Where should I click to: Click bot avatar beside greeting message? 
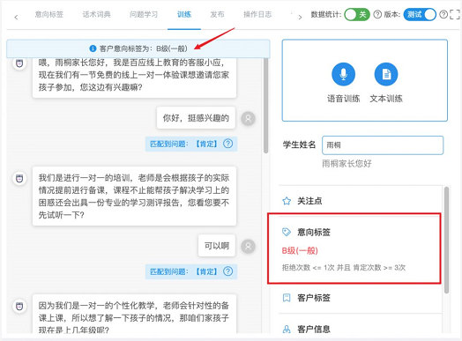[x=19, y=63]
